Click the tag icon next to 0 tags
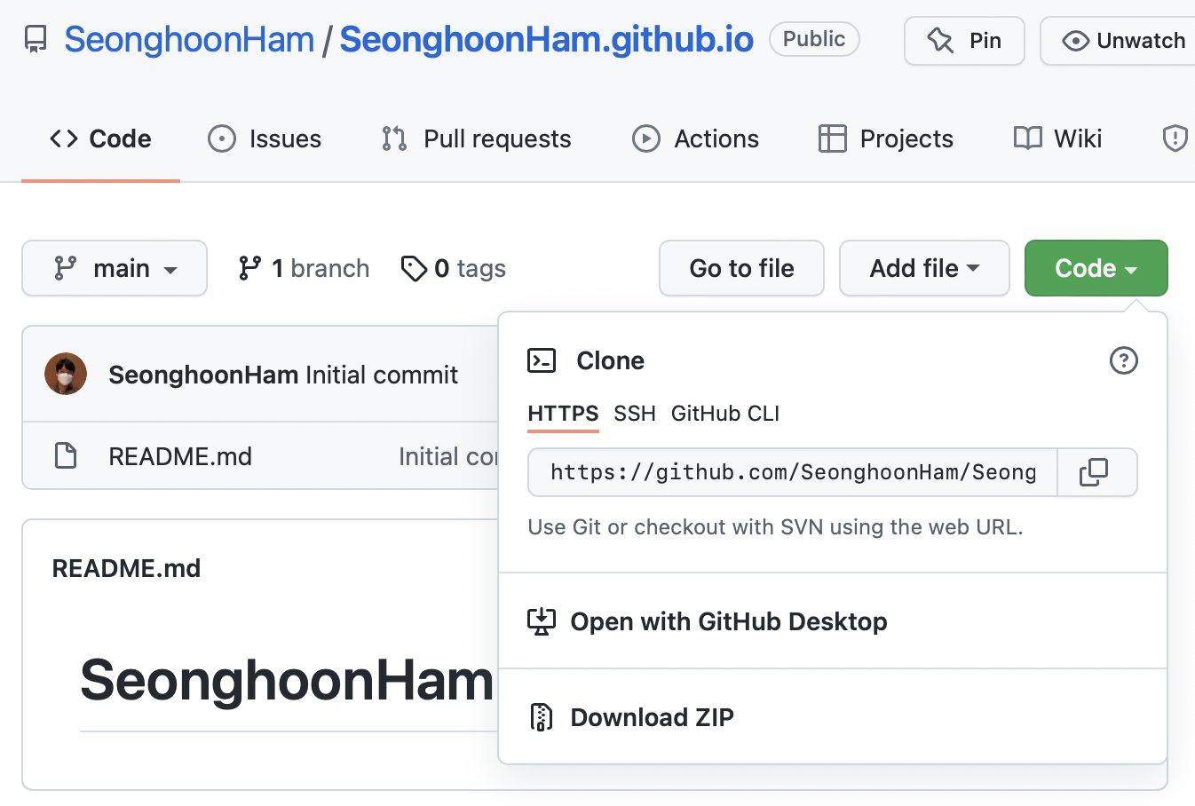This screenshot has width=1195, height=806. (414, 268)
